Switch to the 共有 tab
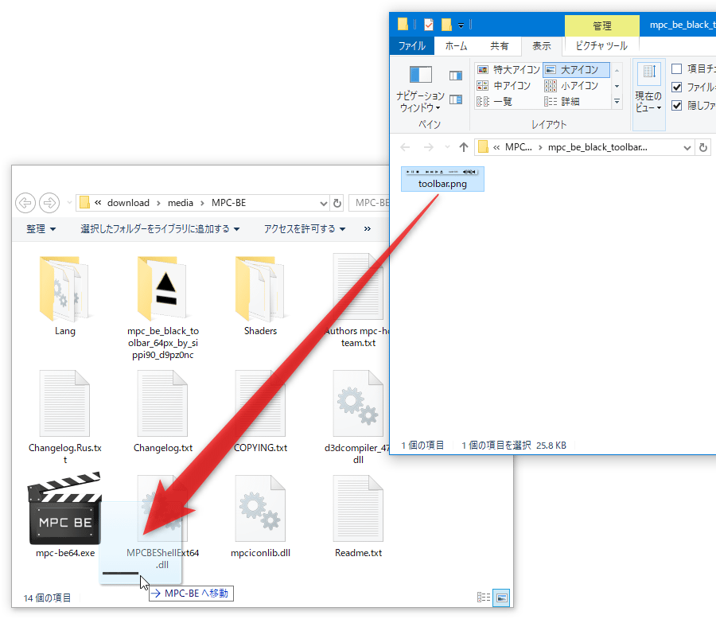 (499, 45)
